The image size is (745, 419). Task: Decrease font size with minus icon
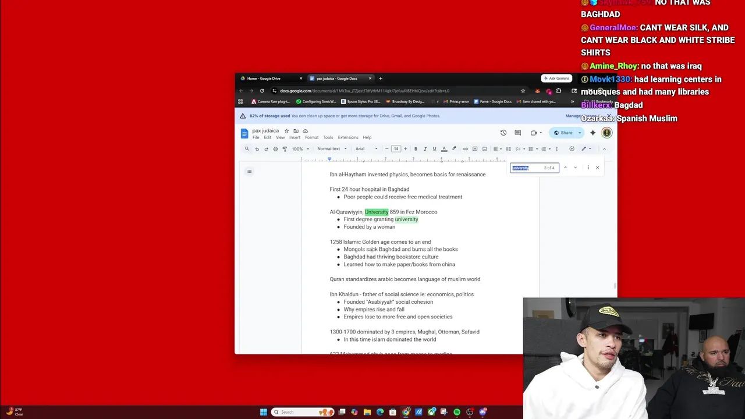click(386, 149)
